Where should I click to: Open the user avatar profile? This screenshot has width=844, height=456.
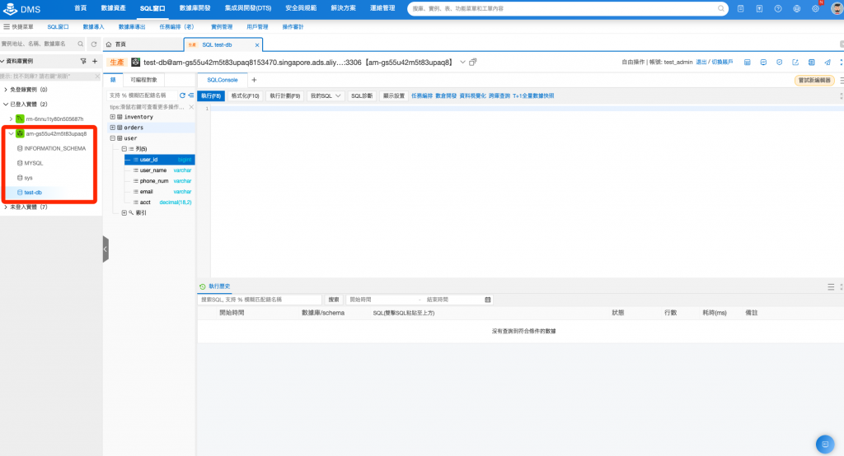837,8
